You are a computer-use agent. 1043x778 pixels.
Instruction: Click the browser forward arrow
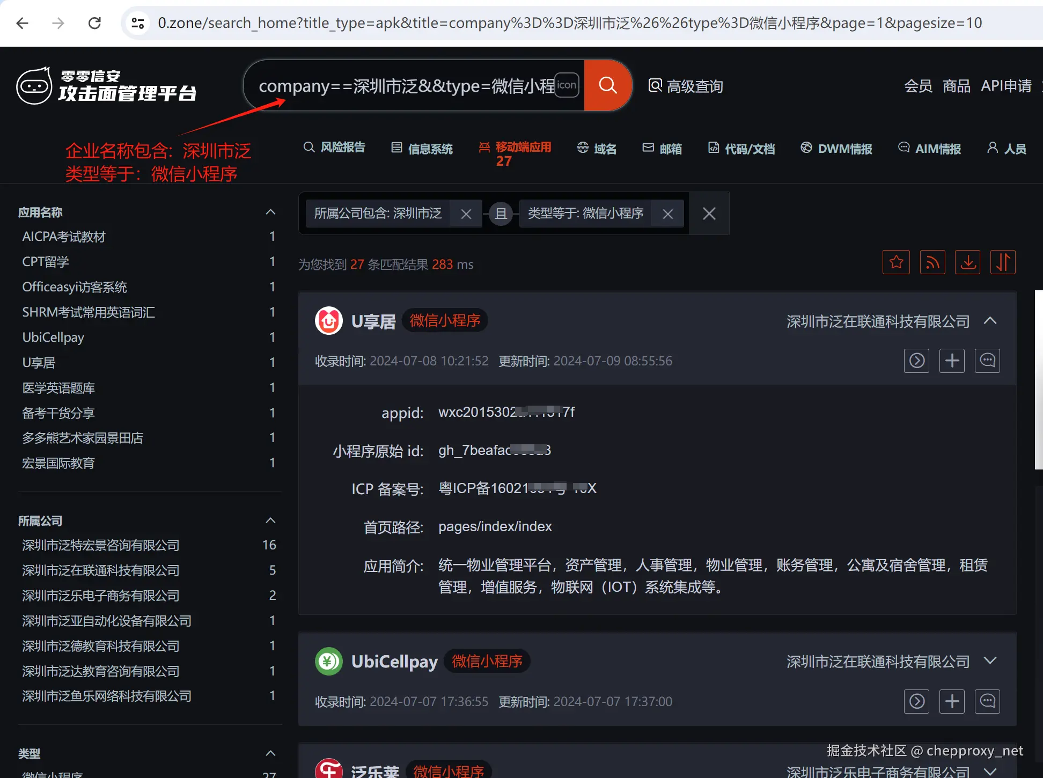click(x=58, y=23)
